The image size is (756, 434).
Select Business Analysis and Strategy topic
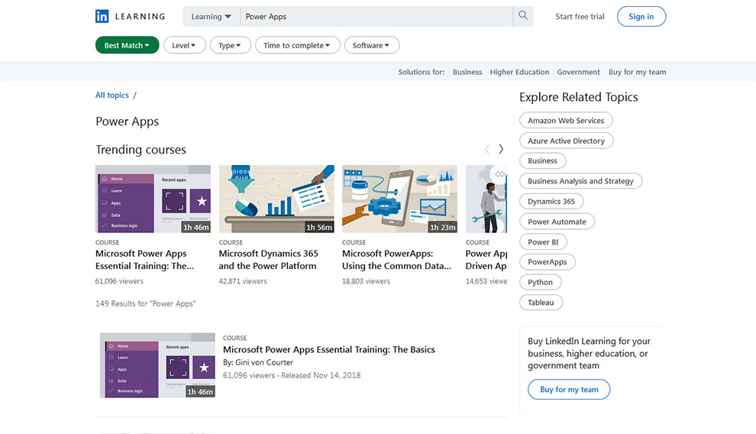click(580, 181)
